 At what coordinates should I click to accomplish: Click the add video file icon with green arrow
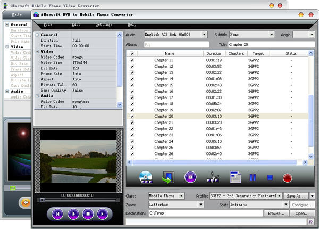(x=168, y=177)
